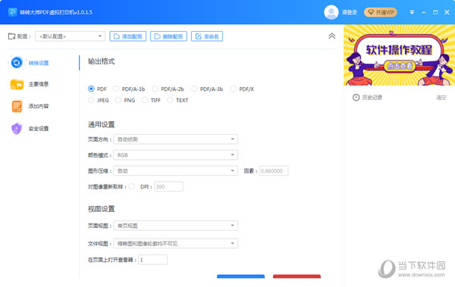Open the 页面视图 dropdown

click(176, 226)
